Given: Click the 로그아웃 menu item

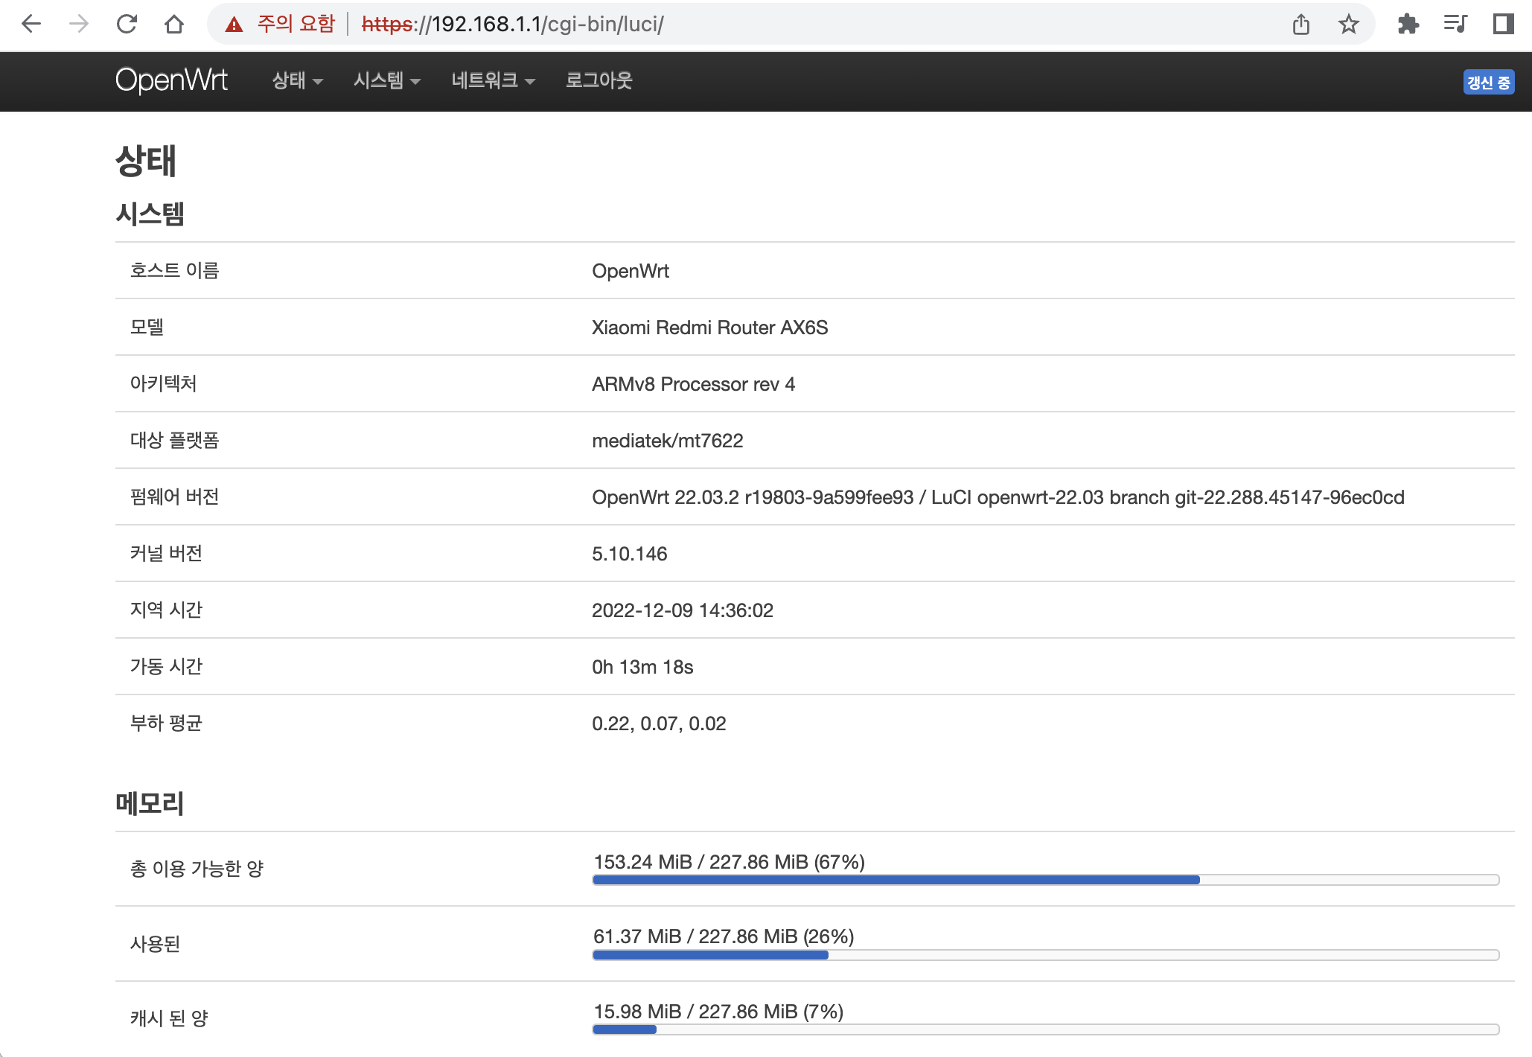Looking at the screenshot, I should (x=599, y=80).
